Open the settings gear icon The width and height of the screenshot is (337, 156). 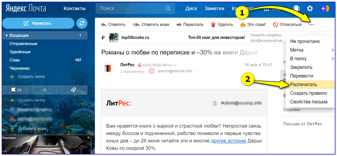[x=310, y=8]
